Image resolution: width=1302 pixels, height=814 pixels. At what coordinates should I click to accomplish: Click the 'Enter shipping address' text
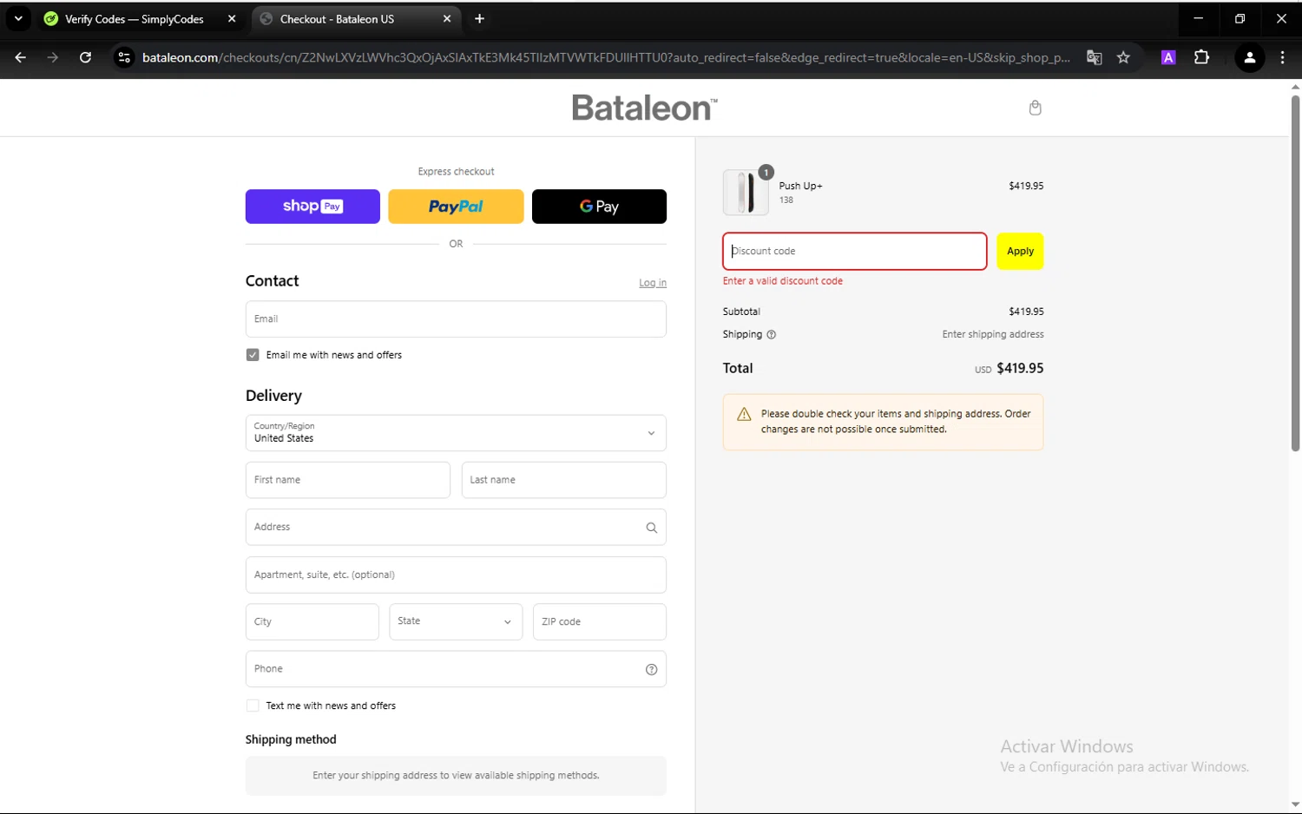(x=993, y=334)
